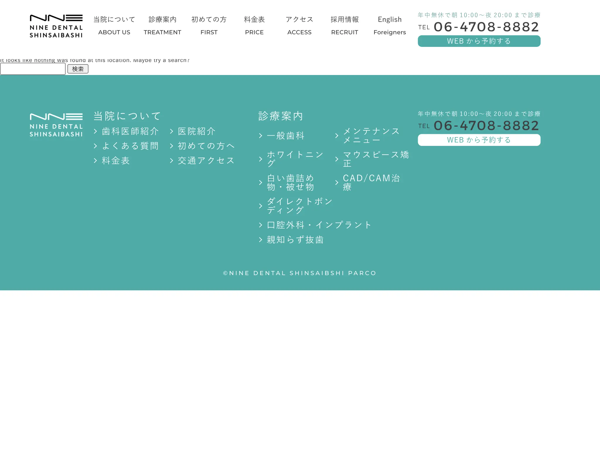This screenshot has height=450, width=600.
Task: Click the copyright text NINE DENTAL SHINSAIBSHI PARCO
Action: 300,273
